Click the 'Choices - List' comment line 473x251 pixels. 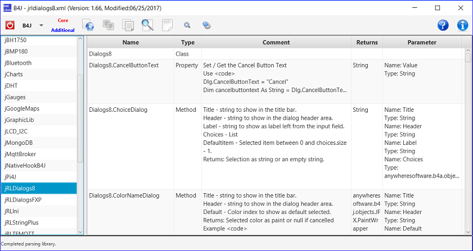[x=221, y=135]
